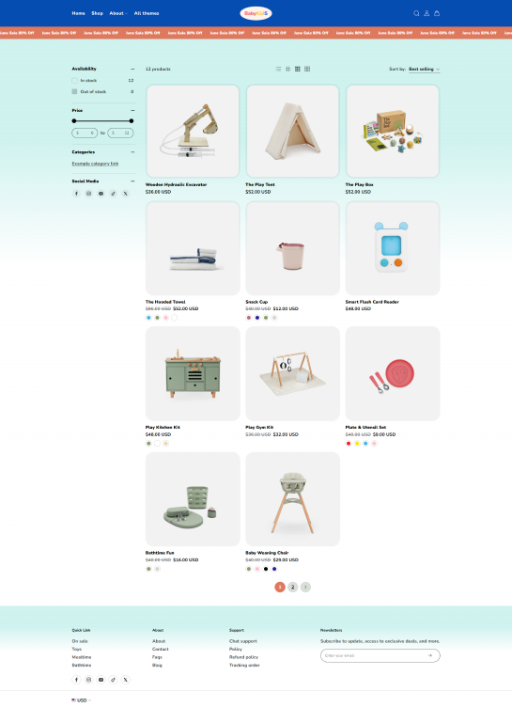
Task: Open the USD currency selector
Action: point(81,700)
